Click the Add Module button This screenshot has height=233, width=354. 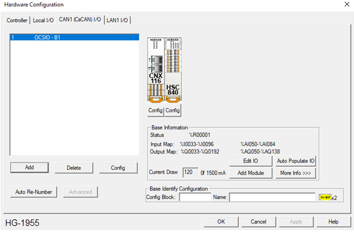pos(251,173)
